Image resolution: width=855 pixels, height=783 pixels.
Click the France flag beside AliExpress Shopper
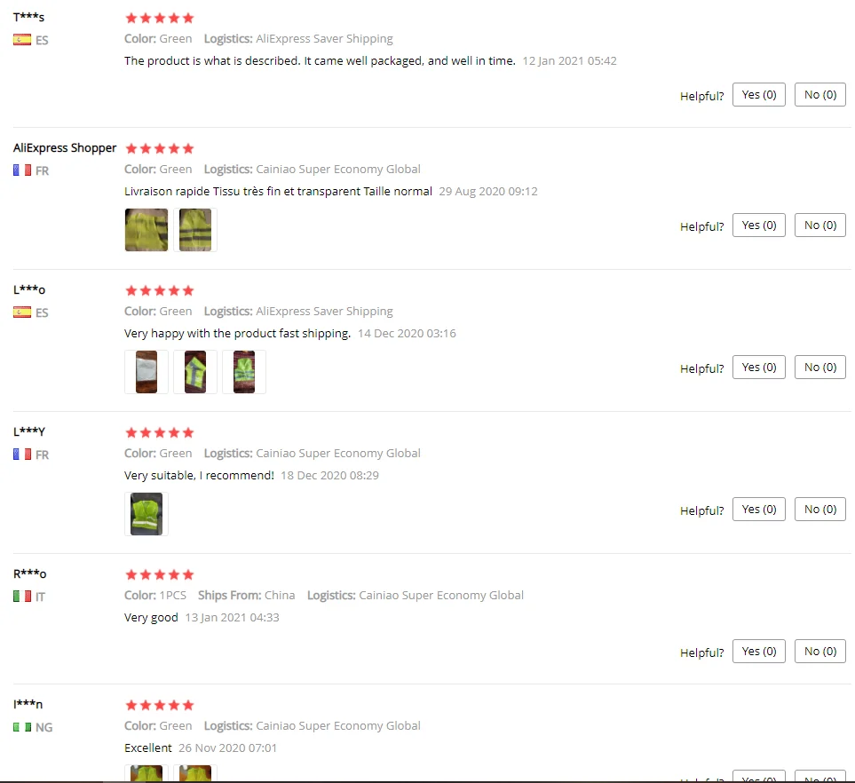22,170
